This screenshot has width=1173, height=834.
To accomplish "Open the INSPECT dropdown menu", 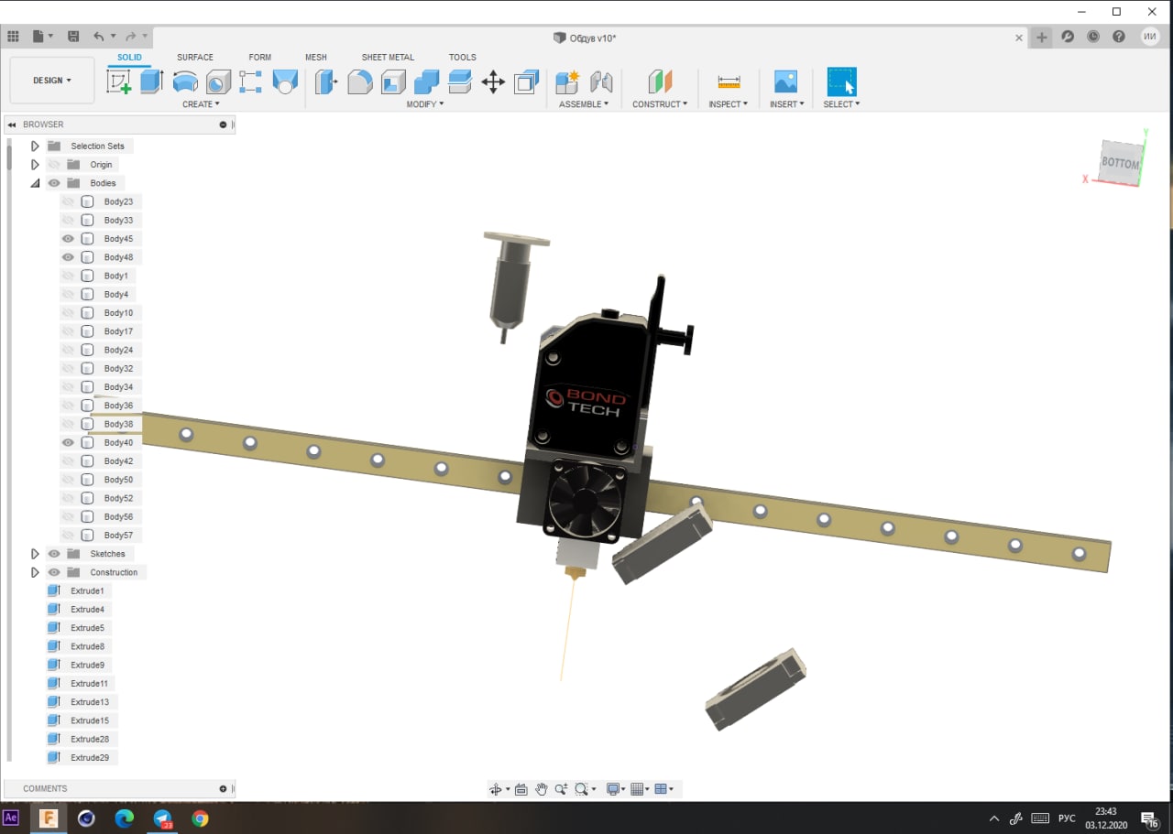I will [x=729, y=104].
